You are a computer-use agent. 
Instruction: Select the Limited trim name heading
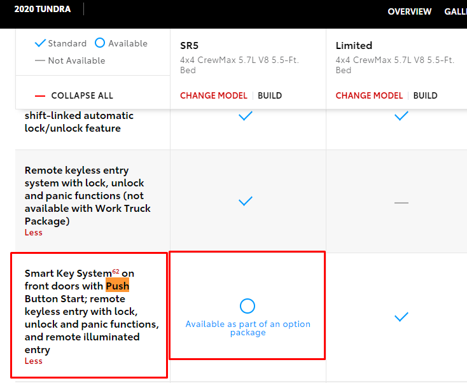(x=354, y=46)
